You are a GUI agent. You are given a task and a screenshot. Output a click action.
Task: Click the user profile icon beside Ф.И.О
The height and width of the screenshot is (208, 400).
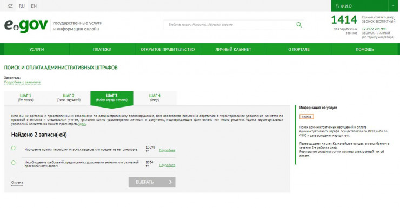[x=337, y=6]
